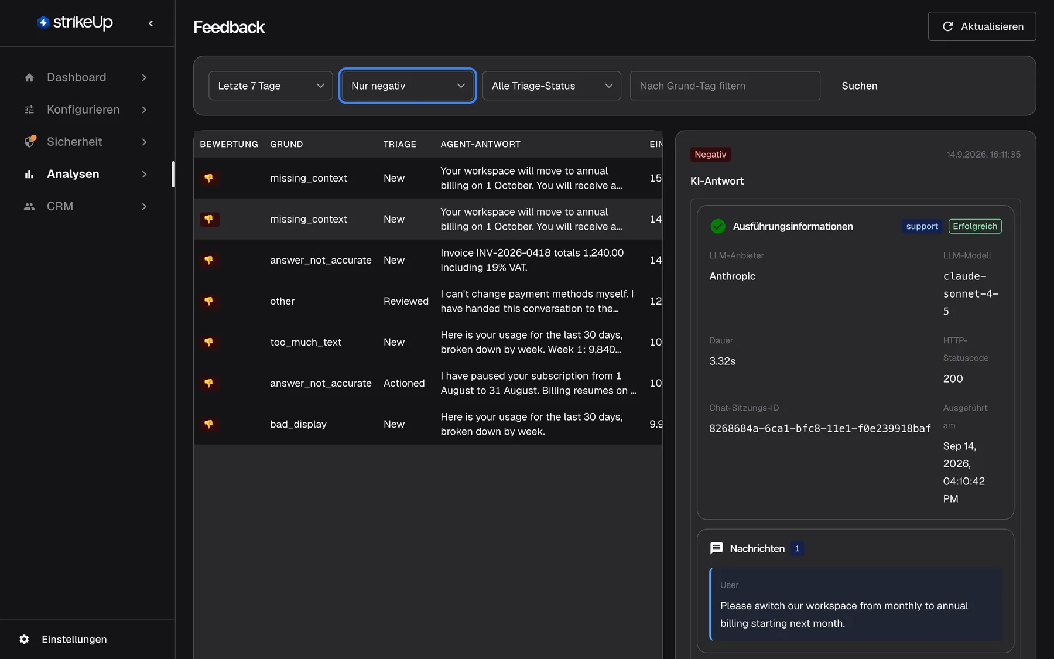Click thumbs-down icon in the Invoice row

pyautogui.click(x=209, y=260)
